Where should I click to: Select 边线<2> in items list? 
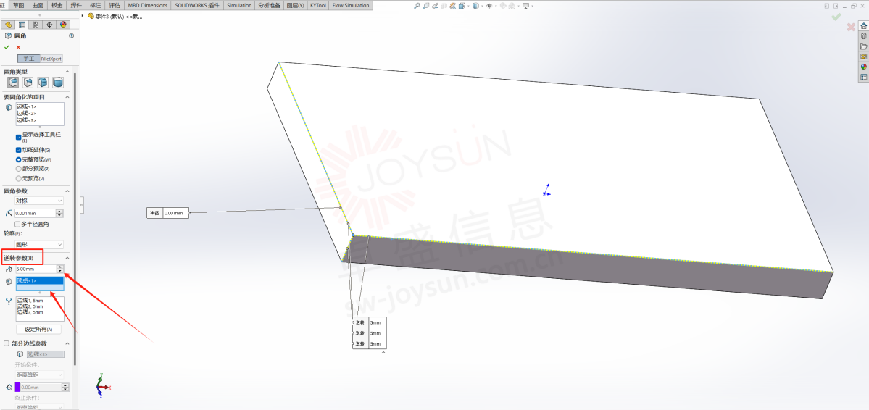click(26, 113)
